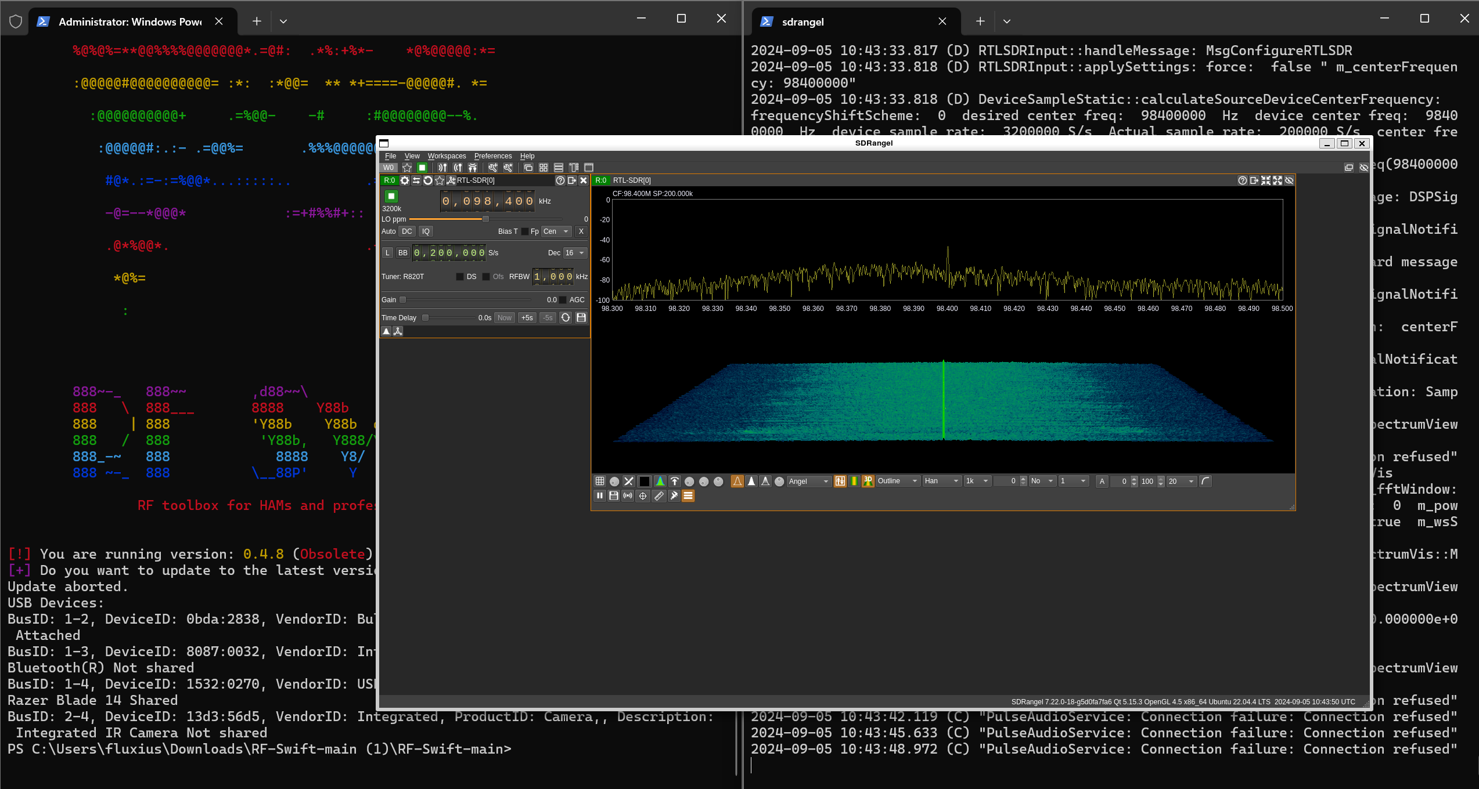
Task: Stack sub-windows with rows icon
Action: 559,168
